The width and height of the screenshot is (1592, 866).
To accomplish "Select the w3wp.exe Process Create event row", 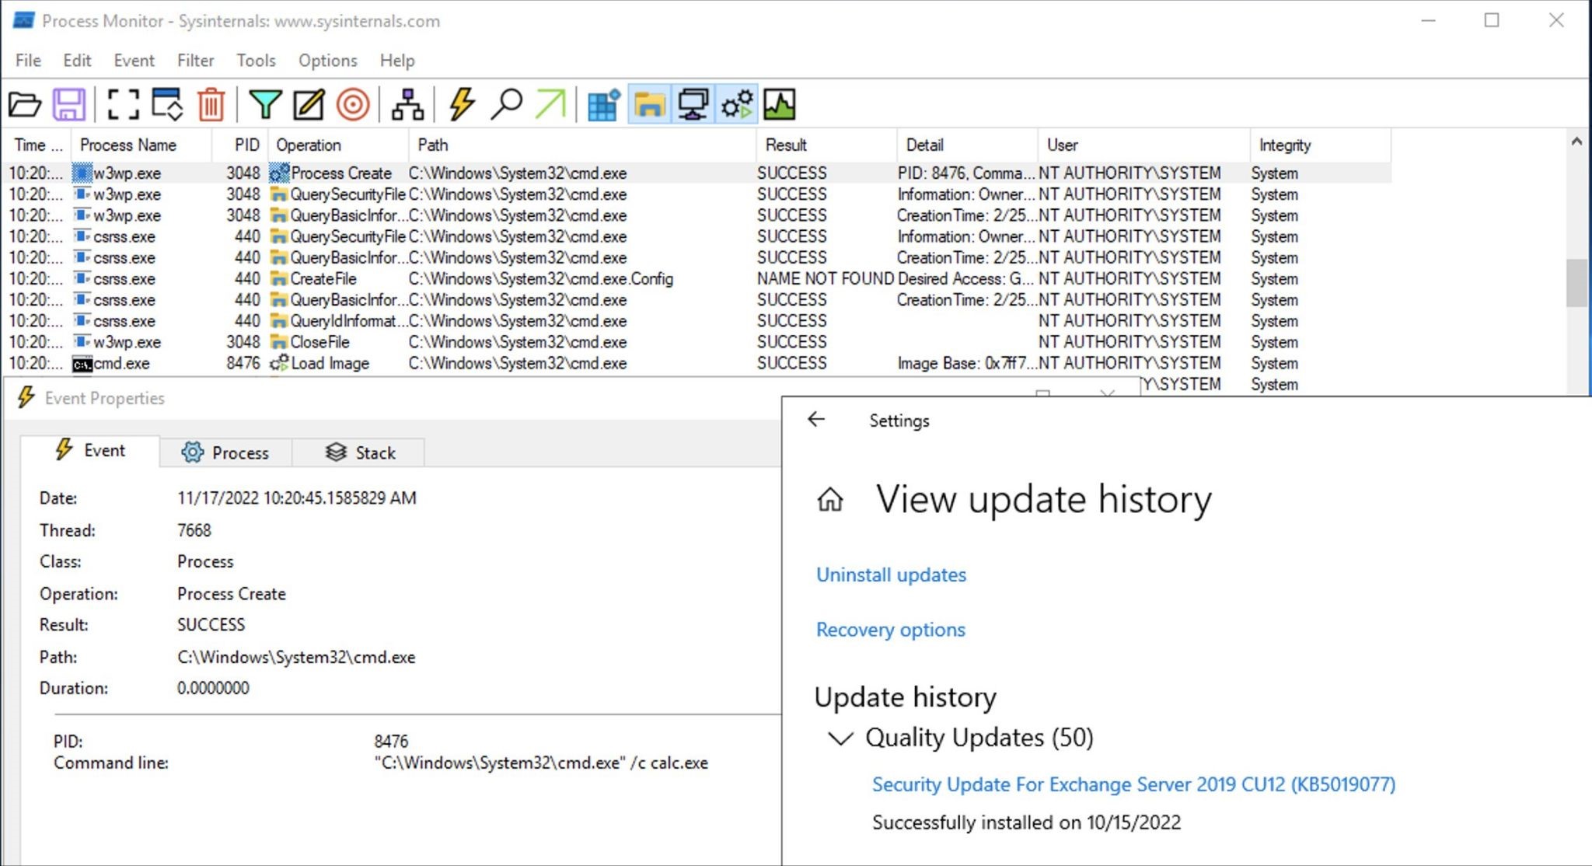I will click(697, 173).
